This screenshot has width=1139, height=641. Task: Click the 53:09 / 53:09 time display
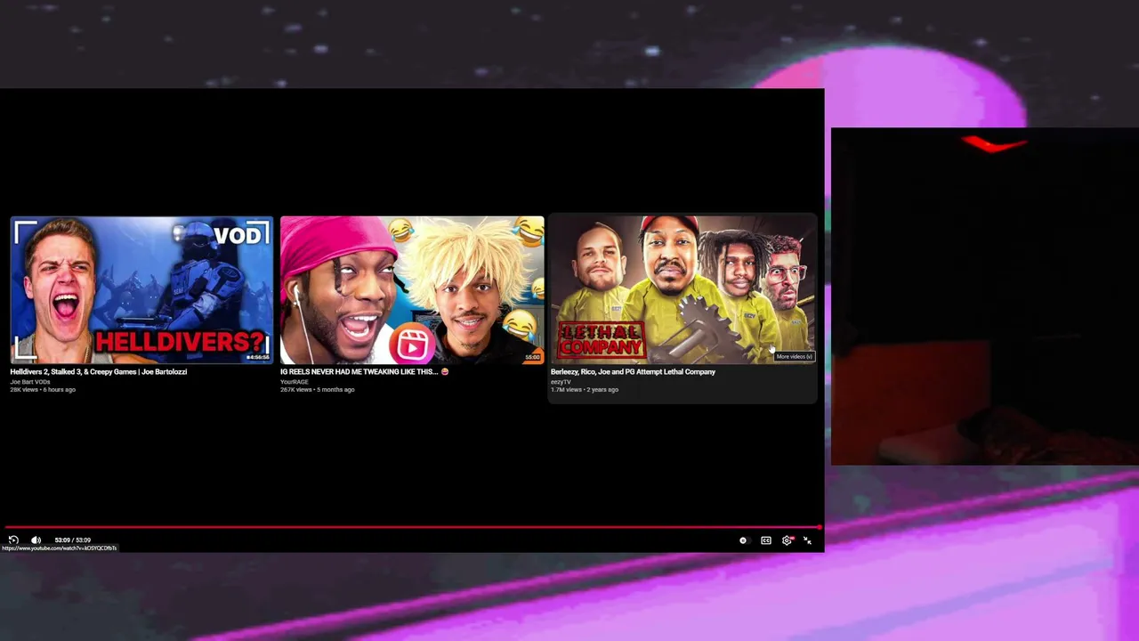coord(72,540)
